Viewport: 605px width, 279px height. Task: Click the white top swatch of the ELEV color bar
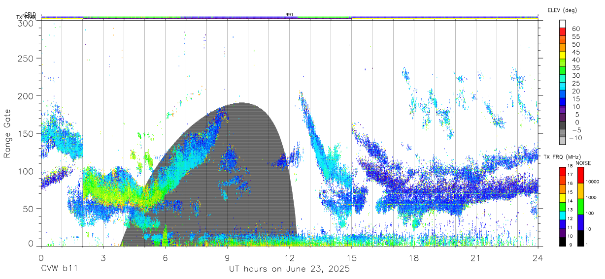coord(563,23)
